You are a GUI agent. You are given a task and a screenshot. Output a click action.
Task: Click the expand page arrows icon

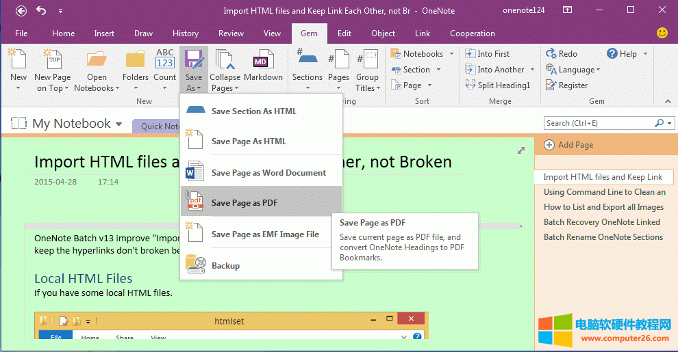pos(521,150)
